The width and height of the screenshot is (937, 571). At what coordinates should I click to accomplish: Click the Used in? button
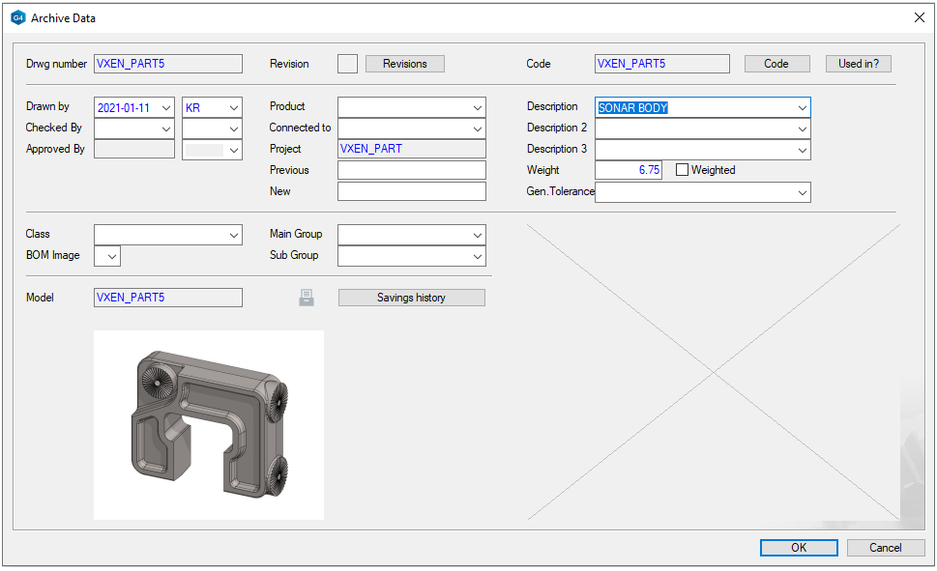pyautogui.click(x=858, y=64)
